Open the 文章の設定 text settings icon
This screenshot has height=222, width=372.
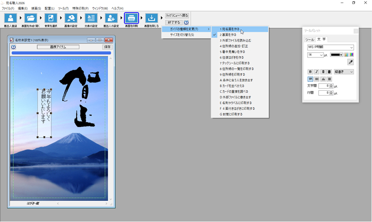point(91,19)
